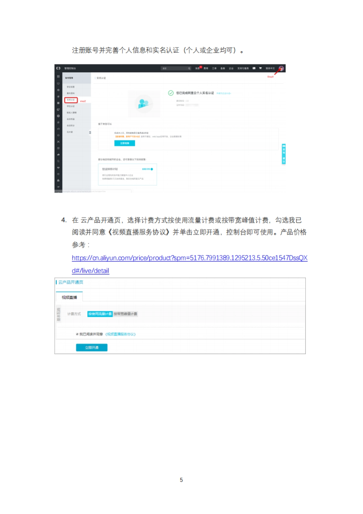The height and width of the screenshot is (514, 363).
Task: Click the sidebar collapse handle
Action: [x=90, y=133]
